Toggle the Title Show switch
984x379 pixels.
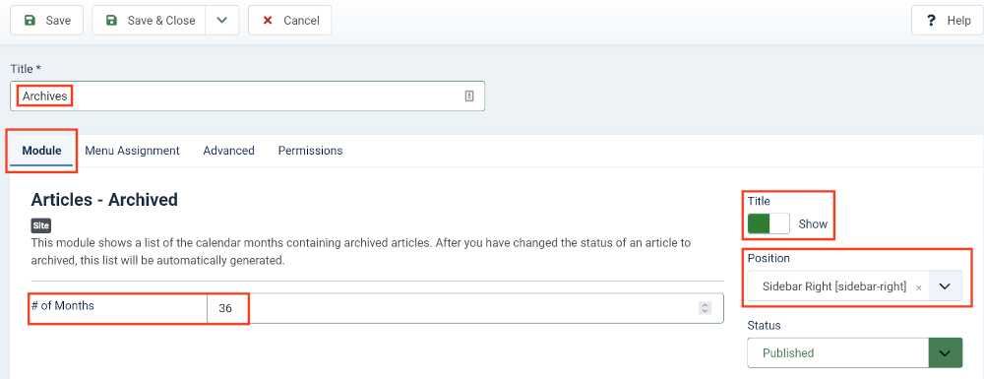(x=769, y=224)
